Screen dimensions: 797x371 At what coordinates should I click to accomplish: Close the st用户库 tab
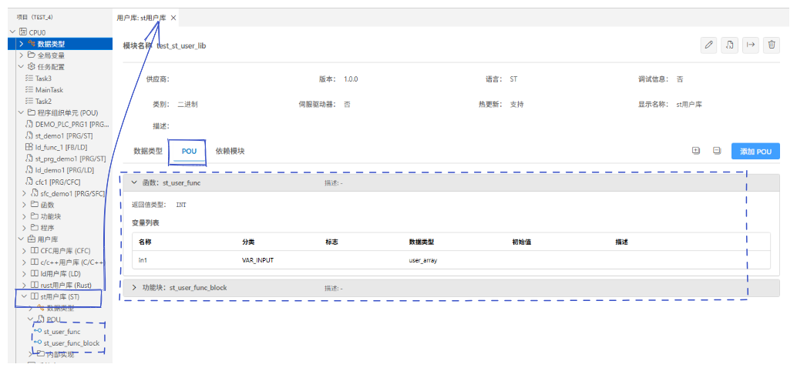coord(173,18)
